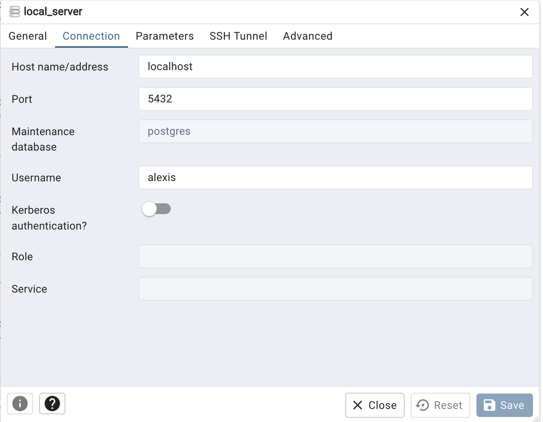Click the Reset button
Viewport: 543px width, 422px height.
click(x=440, y=405)
